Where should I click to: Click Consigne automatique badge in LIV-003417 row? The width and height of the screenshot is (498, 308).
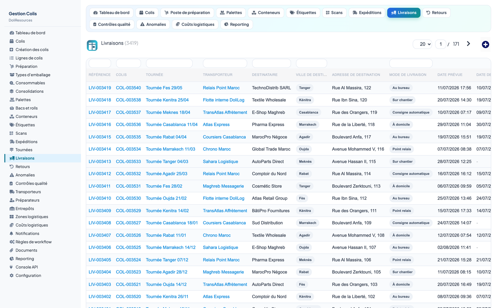click(x=411, y=112)
